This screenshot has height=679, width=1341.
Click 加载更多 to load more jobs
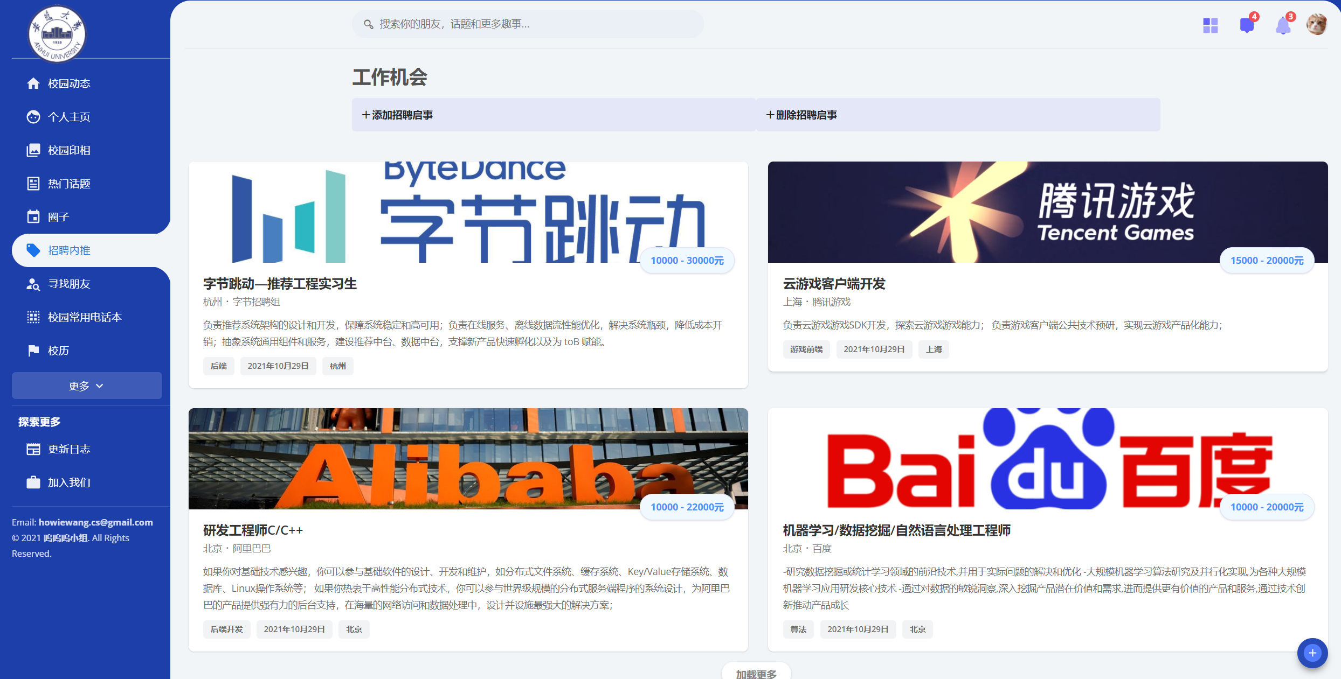[x=756, y=673]
